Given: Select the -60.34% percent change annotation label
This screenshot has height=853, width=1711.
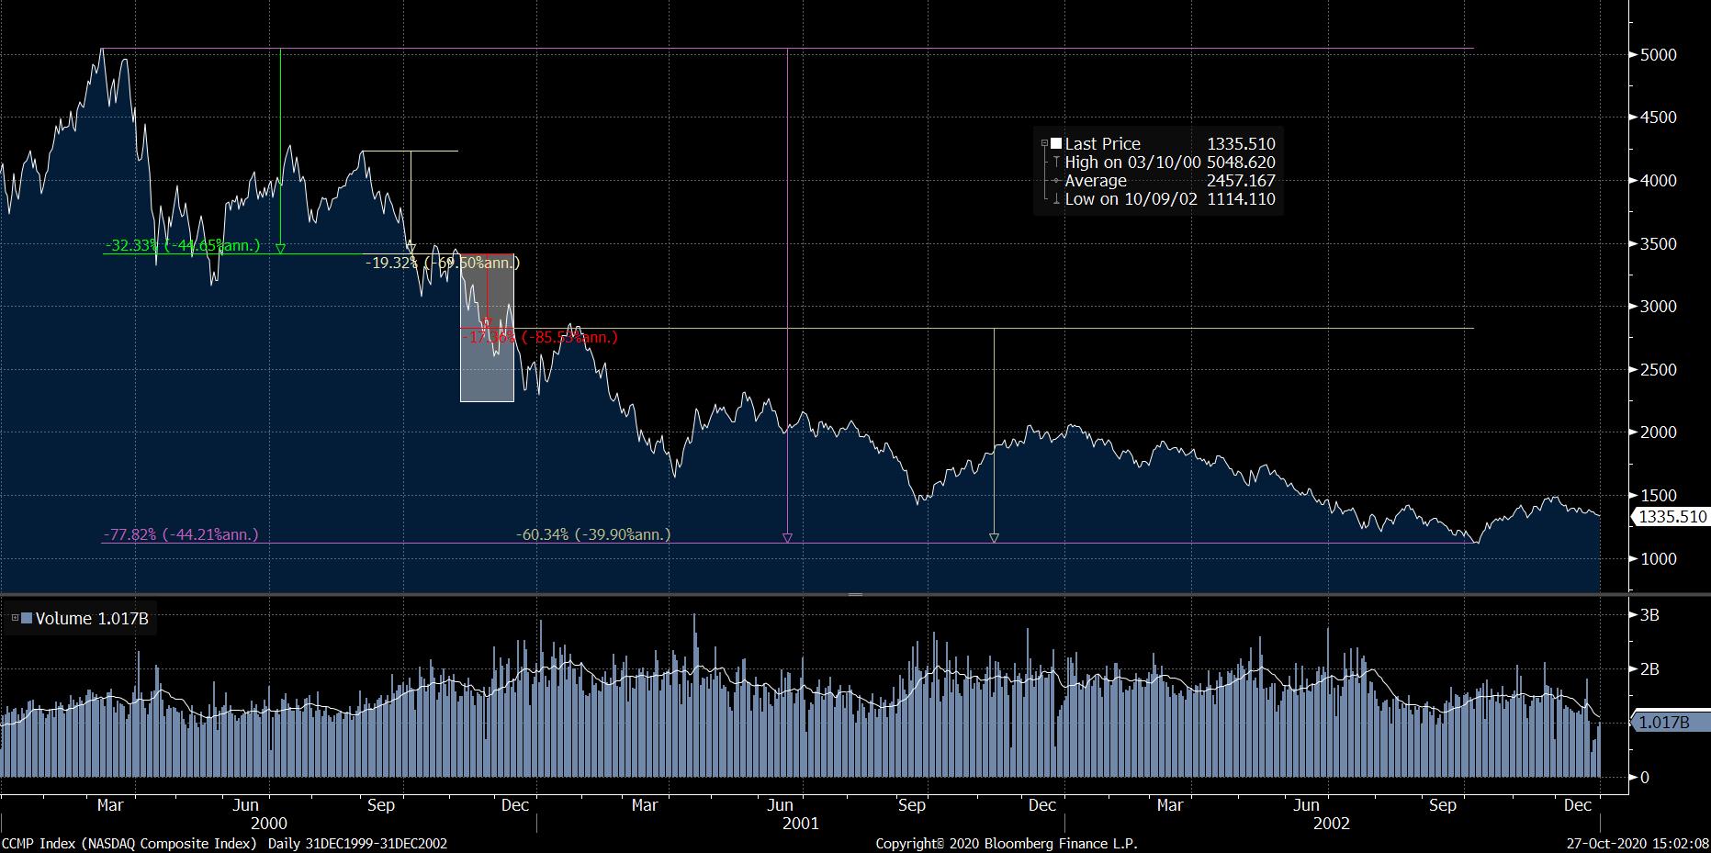Looking at the screenshot, I should tap(592, 534).
